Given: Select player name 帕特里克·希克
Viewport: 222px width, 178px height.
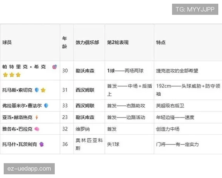Looking at the screenshot, I should [x=24, y=67].
